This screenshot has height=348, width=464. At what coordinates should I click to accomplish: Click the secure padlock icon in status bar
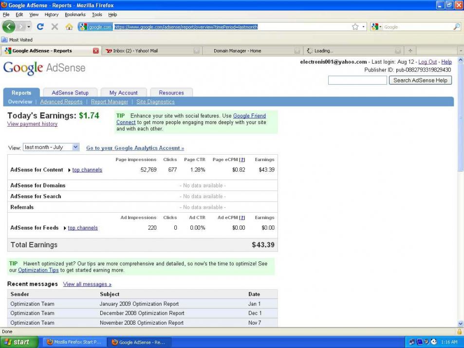coord(460,331)
